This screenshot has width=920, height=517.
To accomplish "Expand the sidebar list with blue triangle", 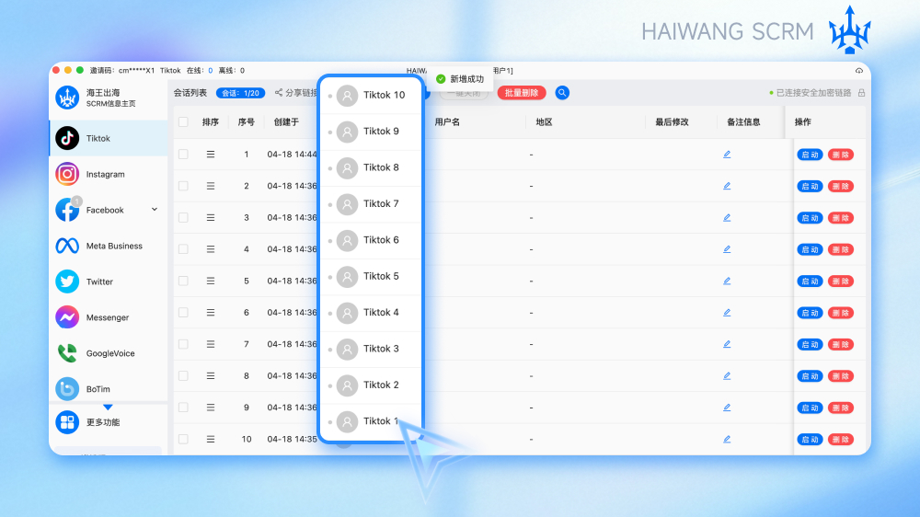I will (x=108, y=407).
